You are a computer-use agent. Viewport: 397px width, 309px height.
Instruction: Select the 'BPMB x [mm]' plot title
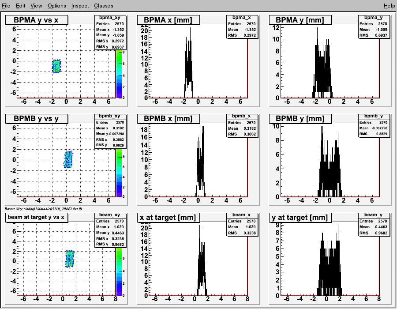[169, 119]
